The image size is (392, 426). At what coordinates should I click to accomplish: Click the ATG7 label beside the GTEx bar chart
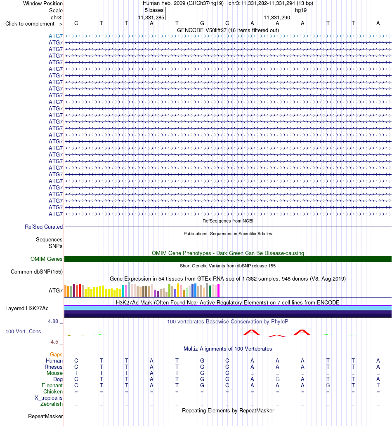[56, 291]
